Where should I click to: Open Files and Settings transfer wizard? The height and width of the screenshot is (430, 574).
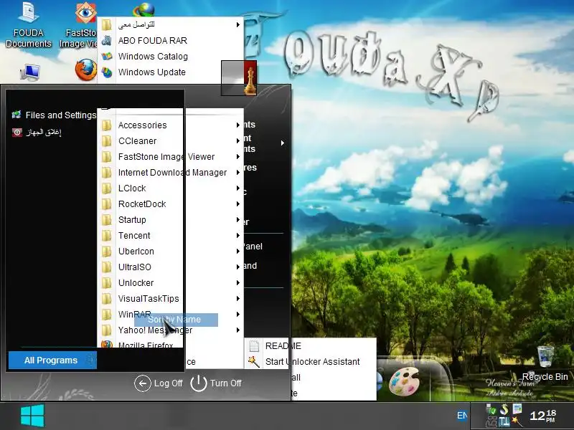coord(54,115)
